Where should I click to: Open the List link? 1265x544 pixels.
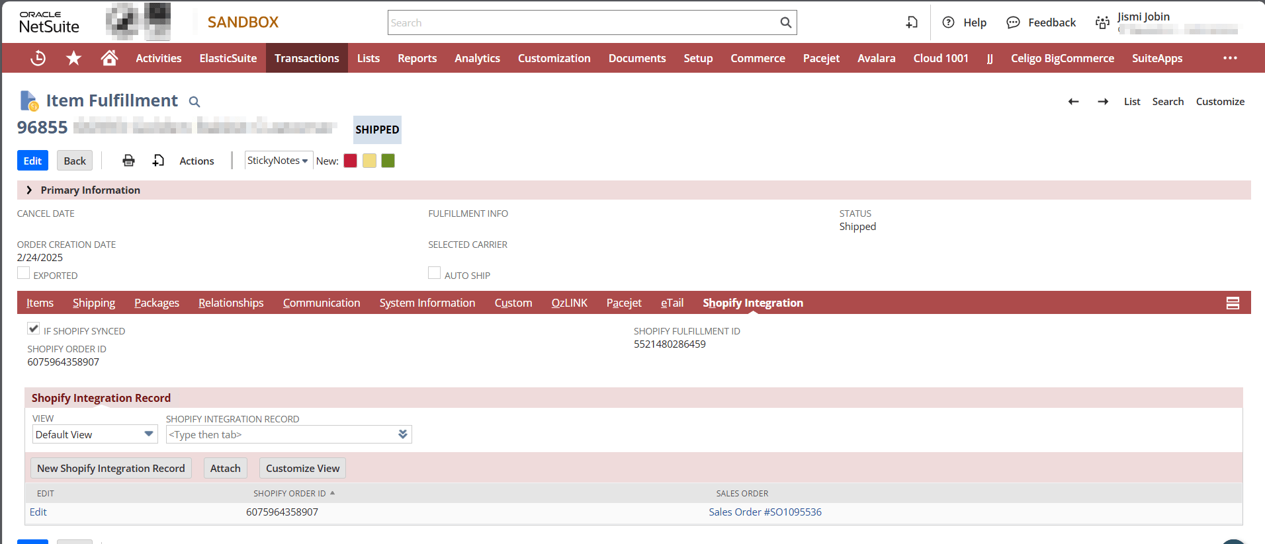(1132, 101)
